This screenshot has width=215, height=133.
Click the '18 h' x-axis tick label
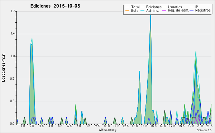point(182,126)
